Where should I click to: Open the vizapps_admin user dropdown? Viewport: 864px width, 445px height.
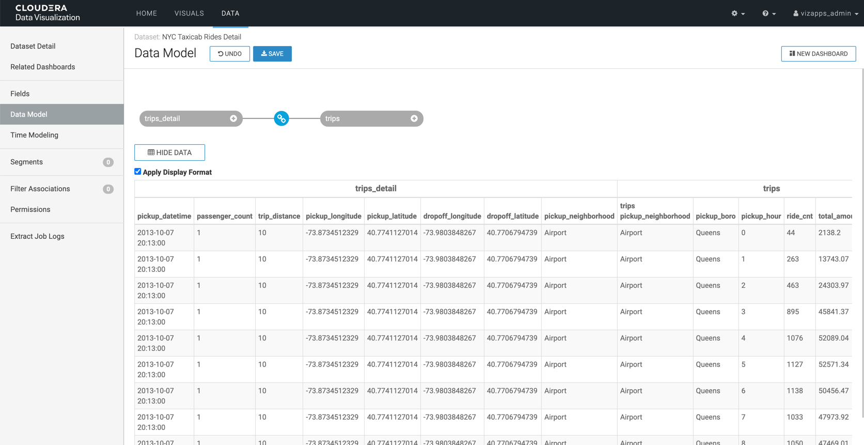click(825, 13)
